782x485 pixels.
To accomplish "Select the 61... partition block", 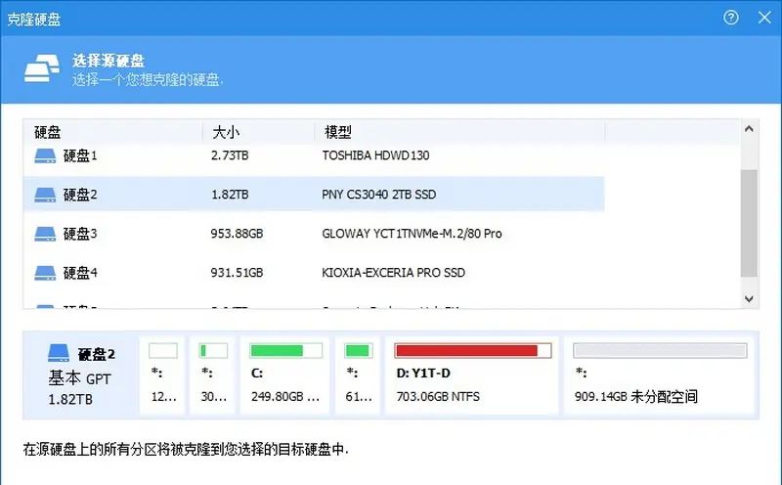I will tap(358, 375).
